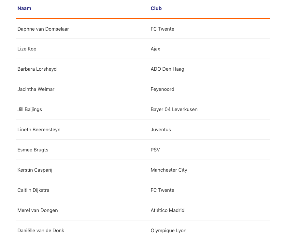
Task: Select Daniëlle van de Donk entry
Action: click(41, 231)
